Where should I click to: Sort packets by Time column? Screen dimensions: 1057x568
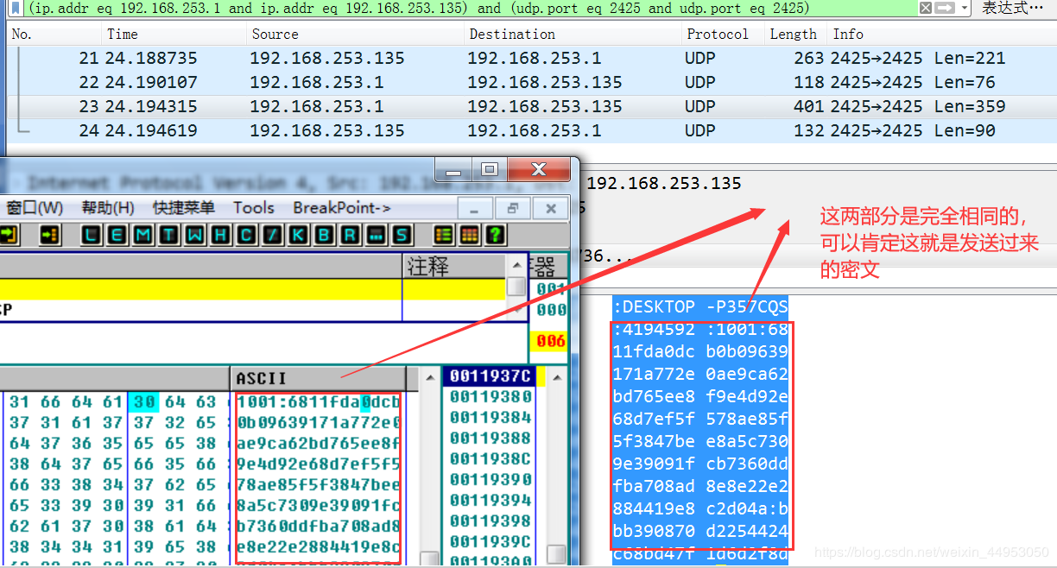(173, 35)
